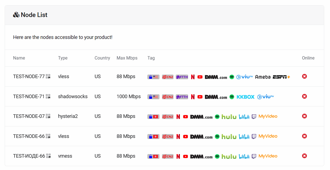Image resolution: width=330 pixels, height=170 pixels.
Task: Click the hulu tag on TEST-NODE-07
Action: pos(229,117)
